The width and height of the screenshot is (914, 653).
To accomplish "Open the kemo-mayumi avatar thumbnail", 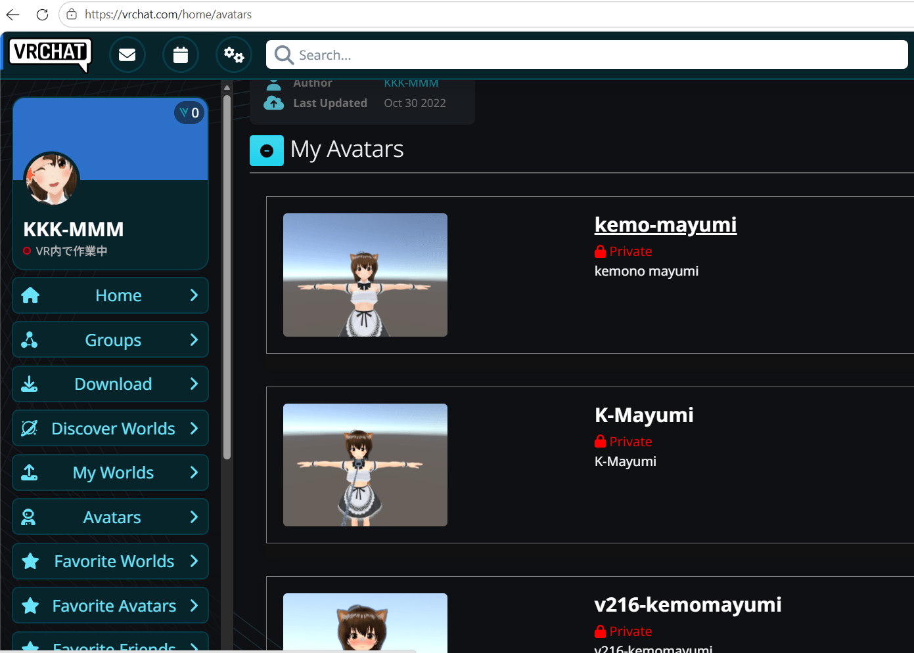I will coord(365,275).
